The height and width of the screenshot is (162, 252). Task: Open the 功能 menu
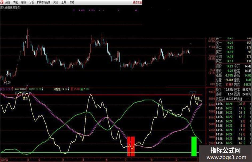point(15,2)
